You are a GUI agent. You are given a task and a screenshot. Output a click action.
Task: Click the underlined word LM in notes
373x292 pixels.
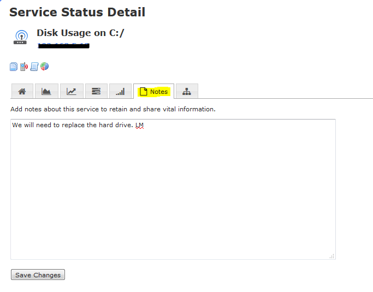pyautogui.click(x=139, y=126)
